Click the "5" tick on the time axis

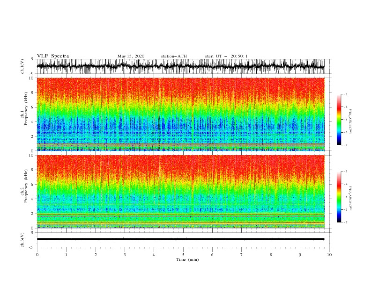pos(183,255)
